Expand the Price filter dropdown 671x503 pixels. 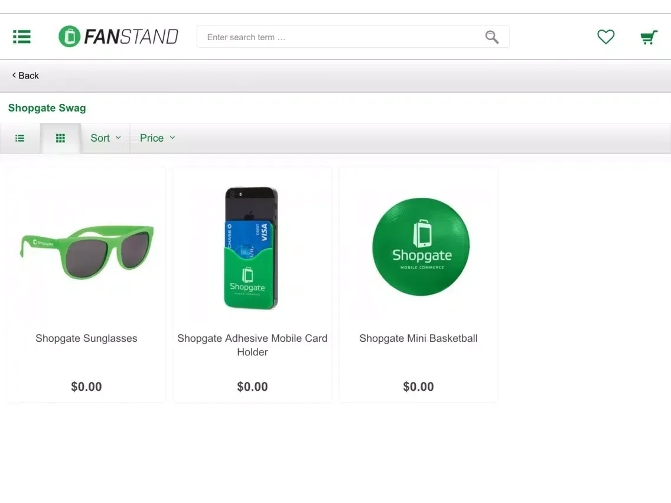(158, 138)
